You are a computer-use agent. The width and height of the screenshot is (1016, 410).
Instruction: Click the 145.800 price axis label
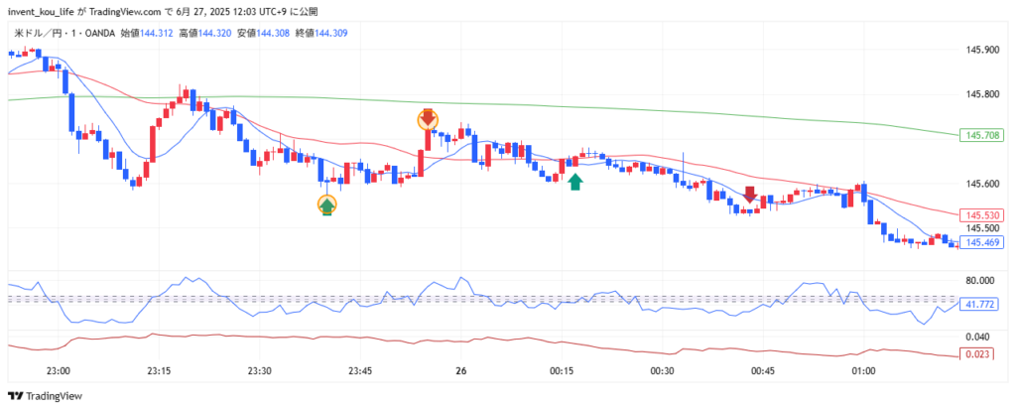coord(982,94)
